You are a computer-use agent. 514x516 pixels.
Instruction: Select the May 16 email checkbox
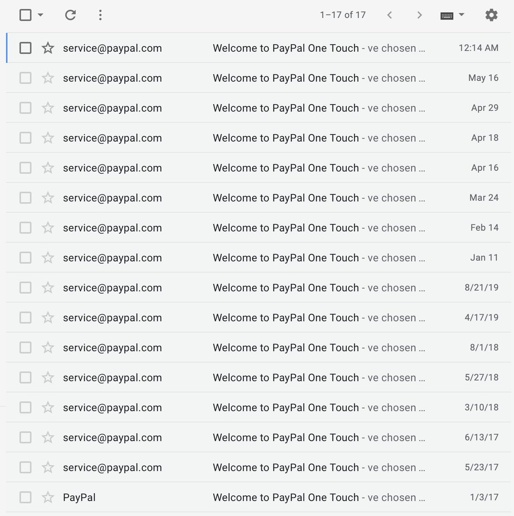click(25, 78)
